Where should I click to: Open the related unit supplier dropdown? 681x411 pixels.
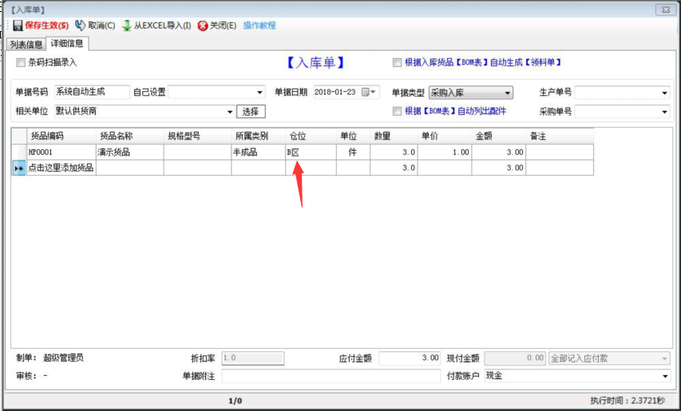(231, 112)
